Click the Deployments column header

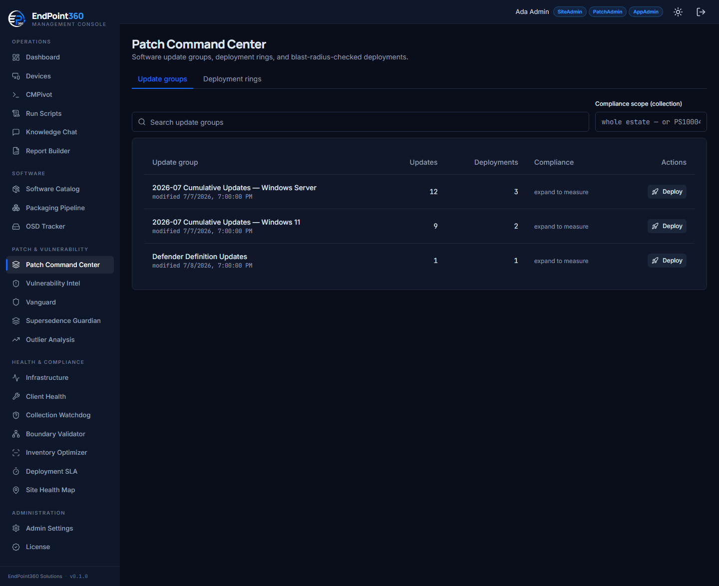496,162
